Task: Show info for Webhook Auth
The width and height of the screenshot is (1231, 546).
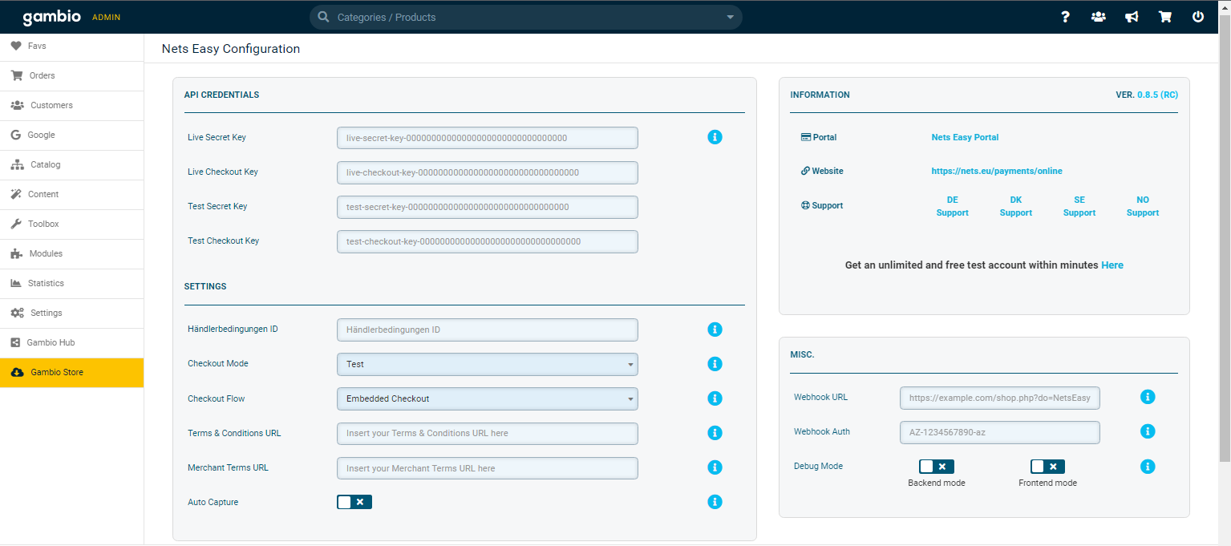Action: pos(1148,431)
